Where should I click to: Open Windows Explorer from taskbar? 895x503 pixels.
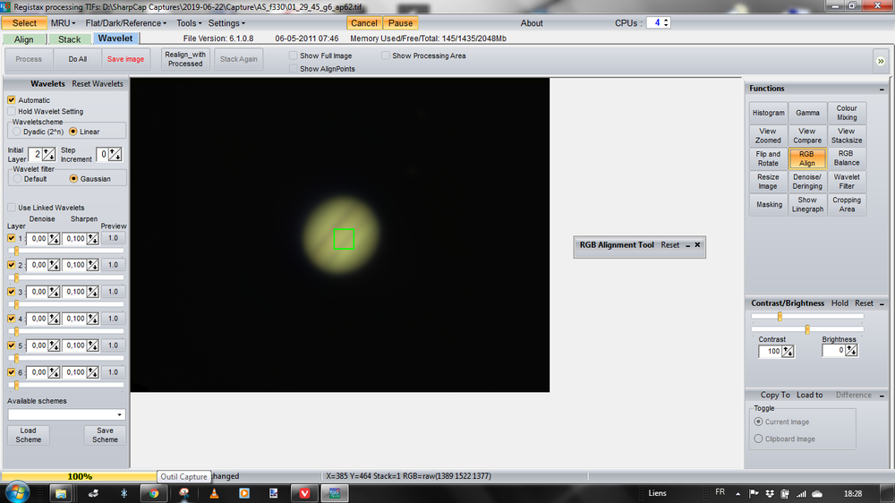point(61,493)
